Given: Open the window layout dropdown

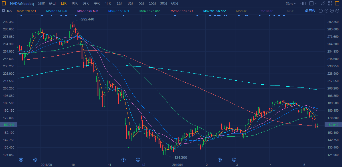Looking at the screenshot, I should 313,3.
